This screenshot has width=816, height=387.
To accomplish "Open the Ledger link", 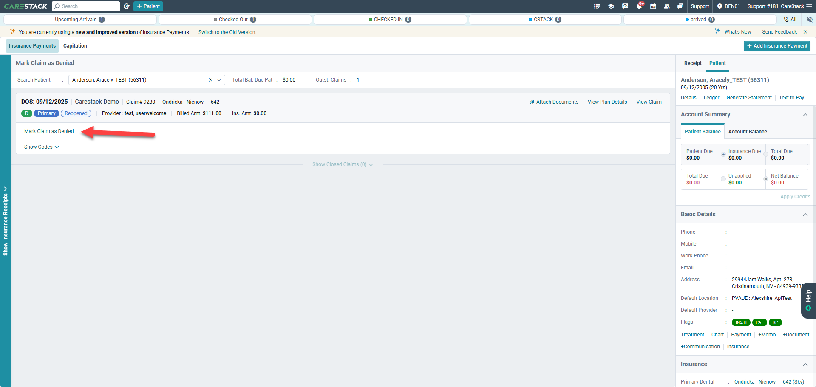I will point(711,98).
